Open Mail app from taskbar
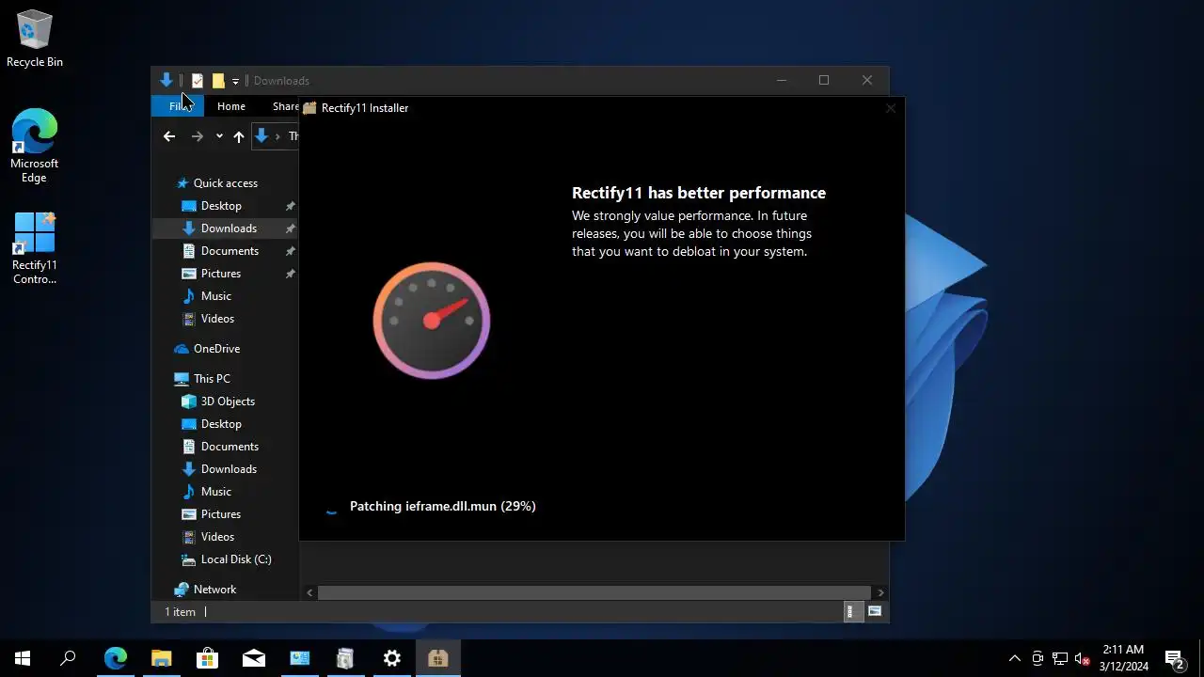 pyautogui.click(x=253, y=658)
